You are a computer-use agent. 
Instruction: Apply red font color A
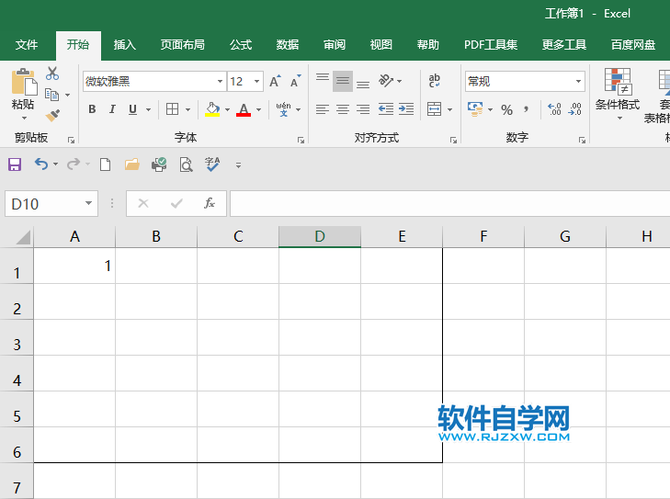coord(244,109)
